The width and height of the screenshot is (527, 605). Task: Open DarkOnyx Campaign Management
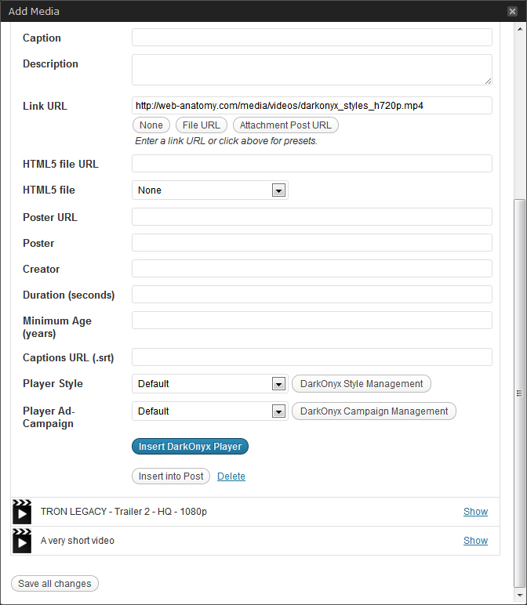coord(374,411)
